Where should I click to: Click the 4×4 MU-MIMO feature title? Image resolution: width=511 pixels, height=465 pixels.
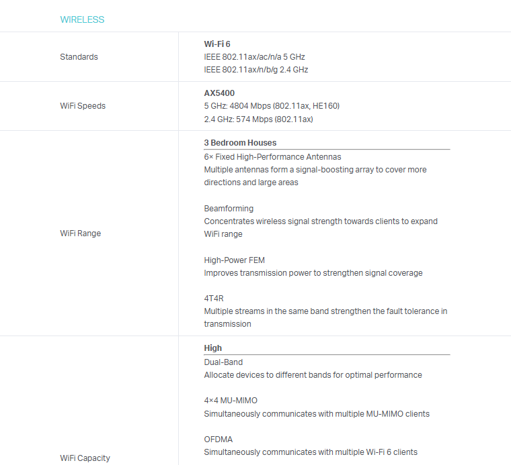[x=231, y=401]
